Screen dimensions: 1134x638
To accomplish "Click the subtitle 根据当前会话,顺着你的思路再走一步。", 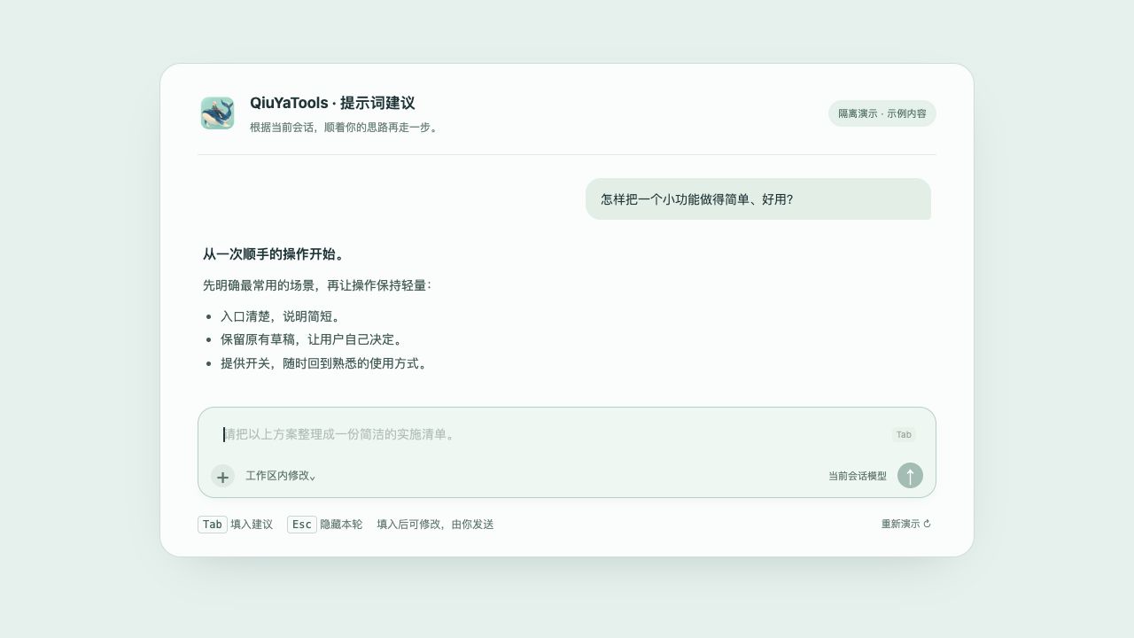I will click(346, 128).
